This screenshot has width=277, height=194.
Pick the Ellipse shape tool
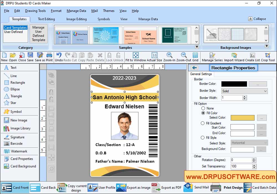[12, 89]
